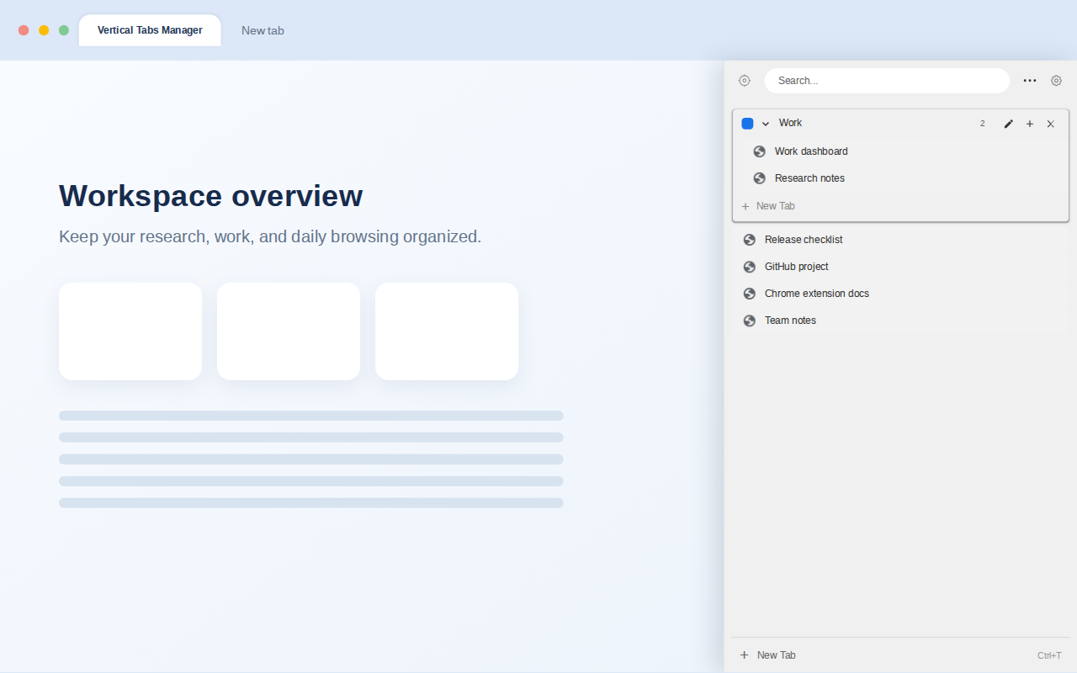Click the pencil icon to edit Work group
Viewport: 1077px width, 673px height.
(x=1009, y=124)
